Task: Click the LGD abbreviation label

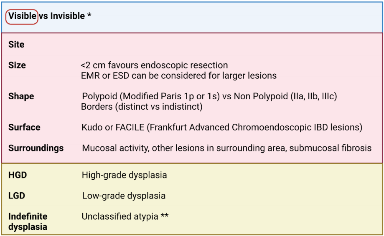Action: pyautogui.click(x=17, y=196)
